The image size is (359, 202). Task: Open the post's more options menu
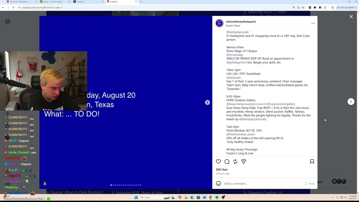(x=313, y=23)
